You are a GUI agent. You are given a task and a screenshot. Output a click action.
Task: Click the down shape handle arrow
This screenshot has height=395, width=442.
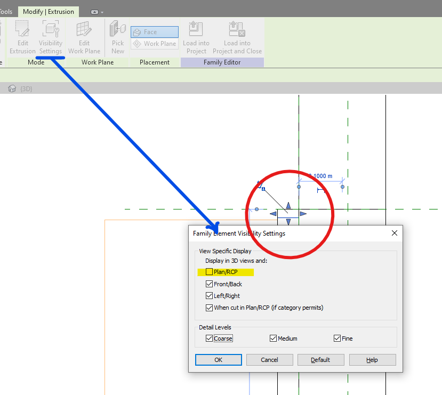(288, 222)
